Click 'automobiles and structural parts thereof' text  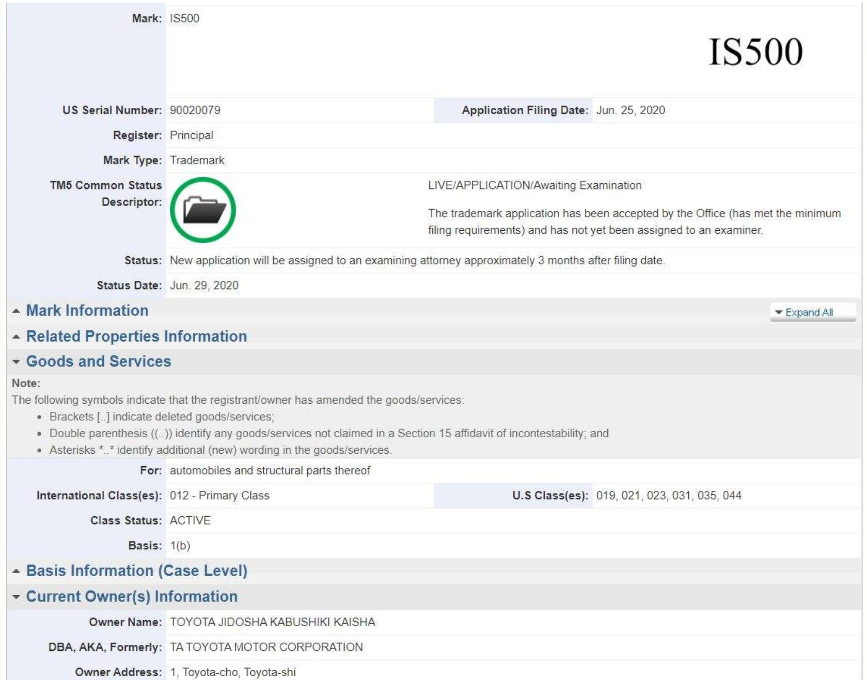pyautogui.click(x=270, y=471)
